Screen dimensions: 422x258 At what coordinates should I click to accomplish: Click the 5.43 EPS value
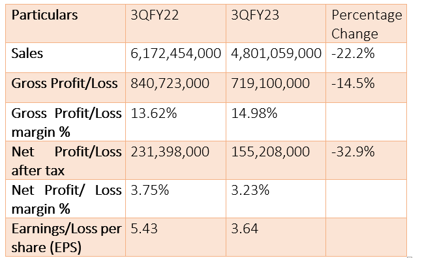coord(144,229)
